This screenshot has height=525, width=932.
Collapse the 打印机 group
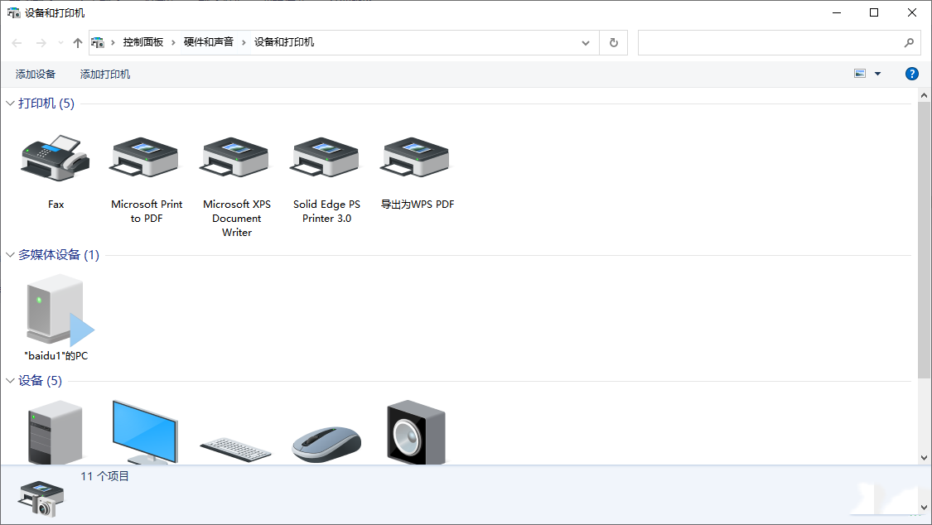click(x=11, y=104)
